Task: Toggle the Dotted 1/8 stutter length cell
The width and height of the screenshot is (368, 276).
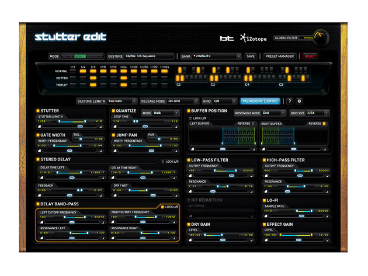Action: click(93, 78)
